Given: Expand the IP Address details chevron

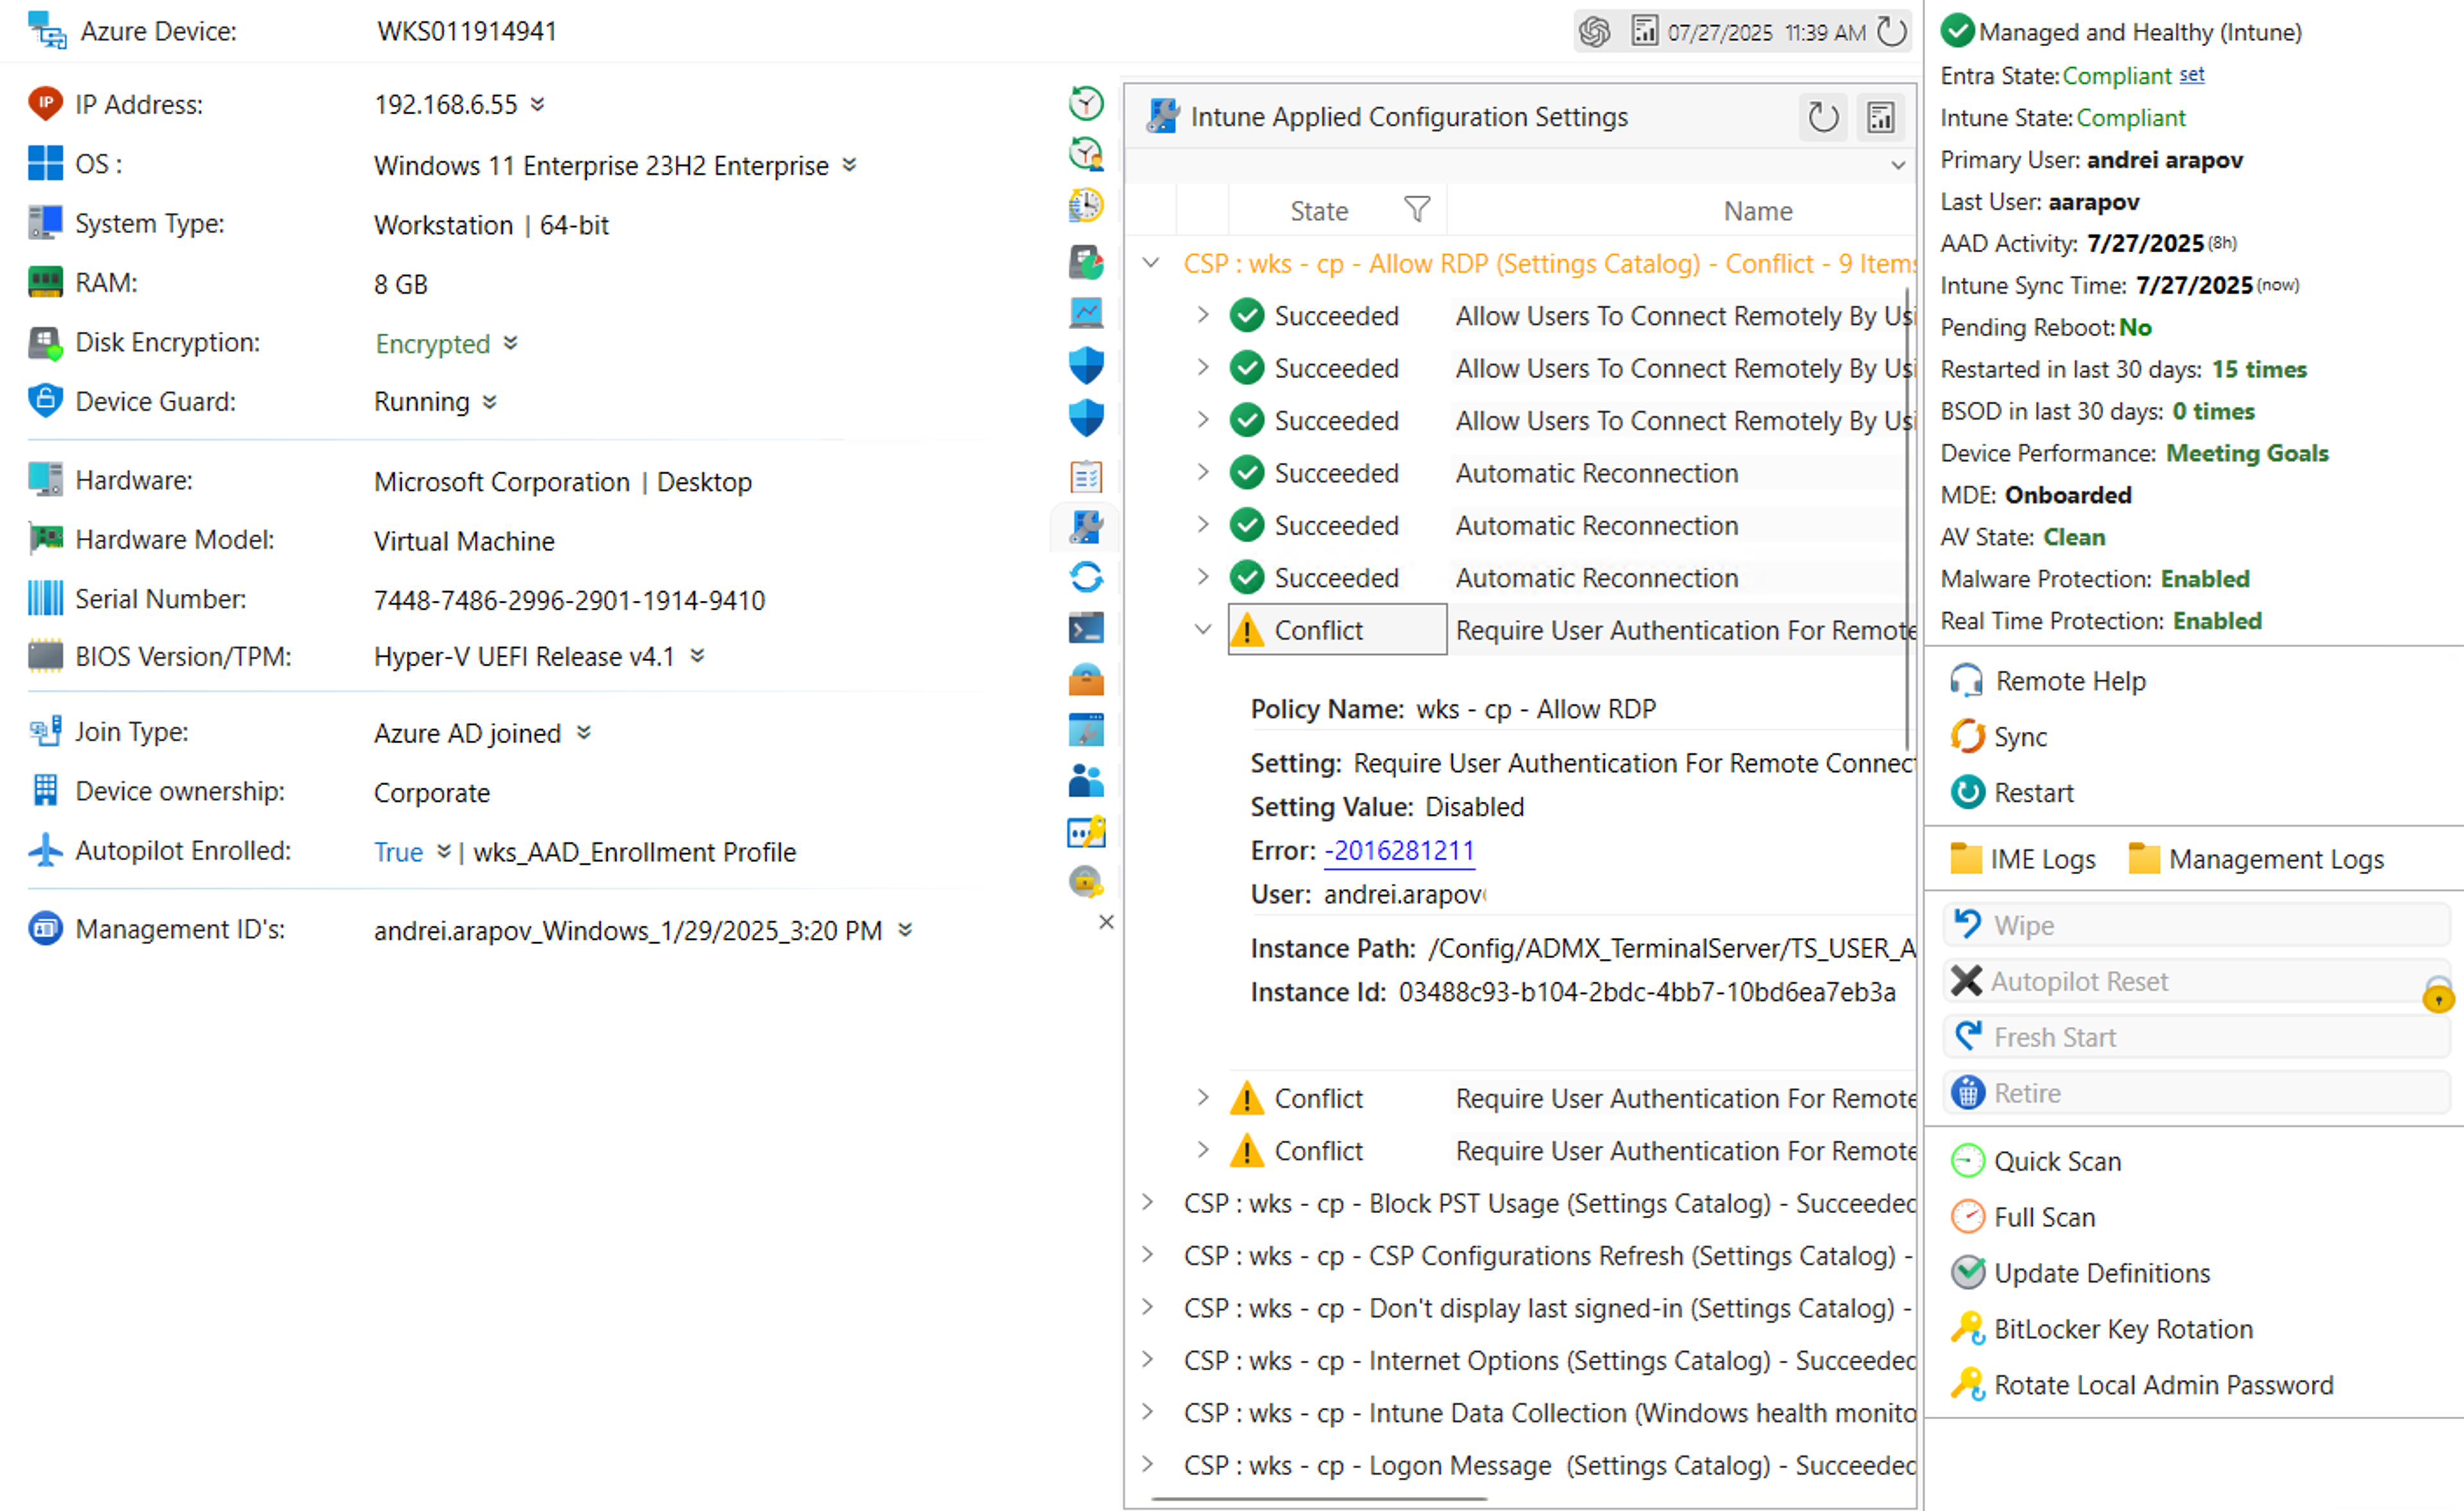Looking at the screenshot, I should click(x=538, y=104).
